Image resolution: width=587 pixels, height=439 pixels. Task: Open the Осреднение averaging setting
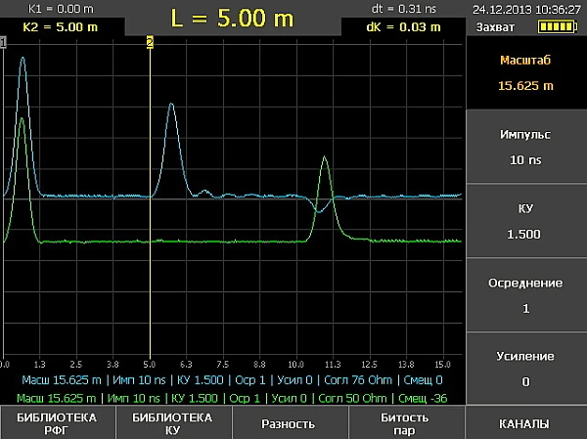click(525, 295)
